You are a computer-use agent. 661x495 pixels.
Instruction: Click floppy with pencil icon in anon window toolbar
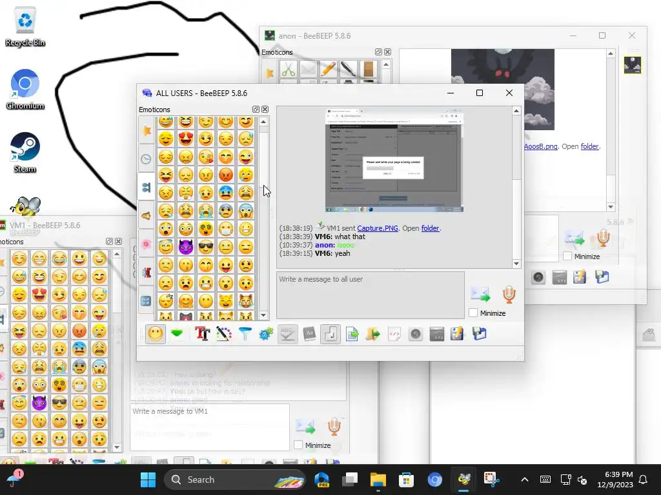(x=580, y=277)
